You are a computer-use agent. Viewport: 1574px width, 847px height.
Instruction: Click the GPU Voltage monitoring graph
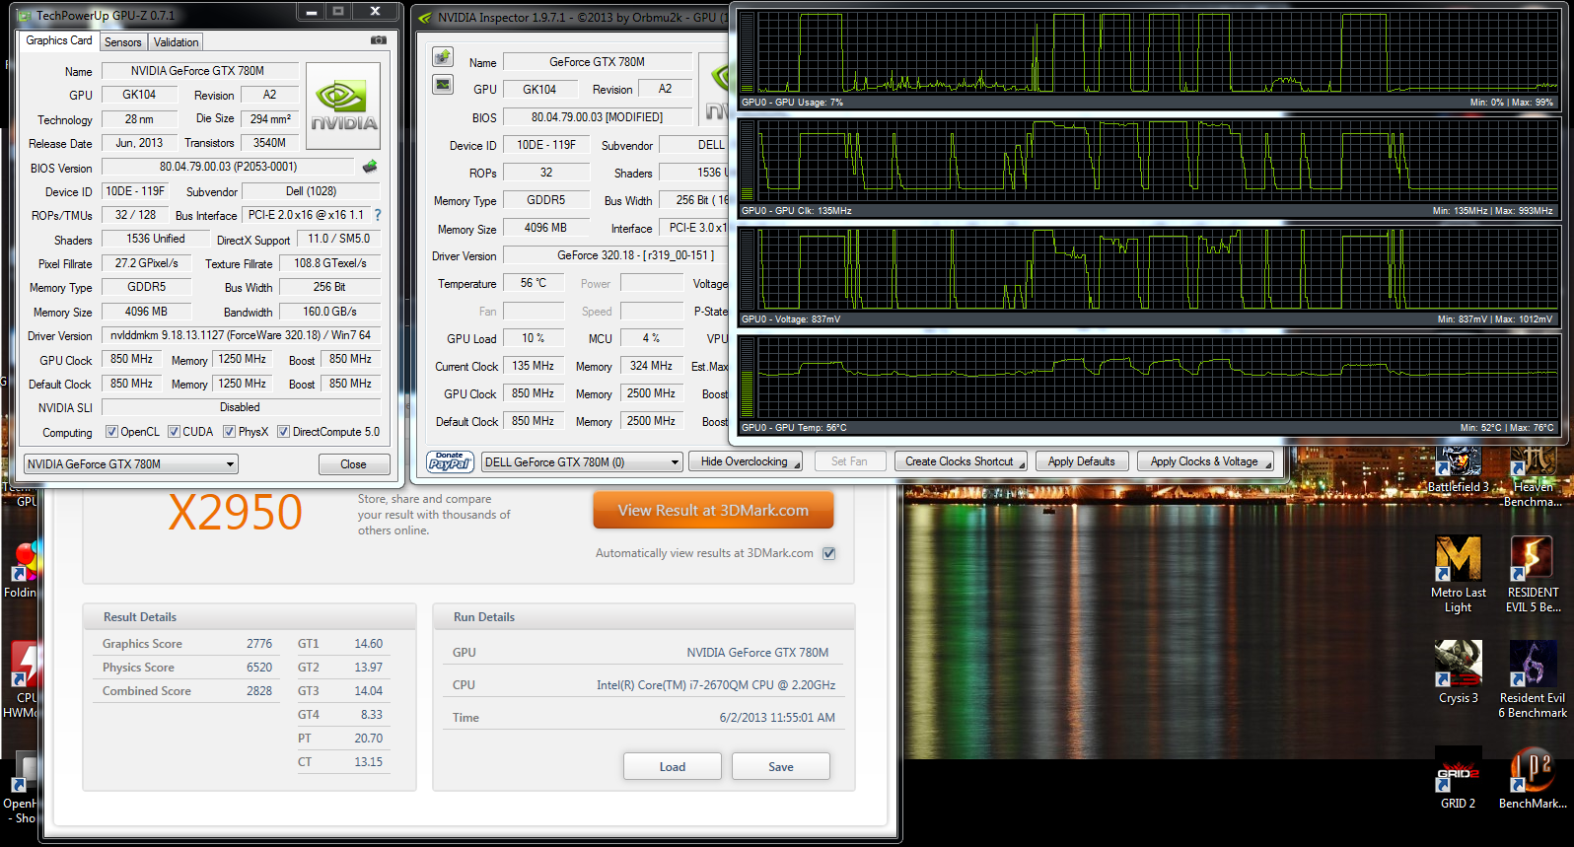tap(1149, 276)
